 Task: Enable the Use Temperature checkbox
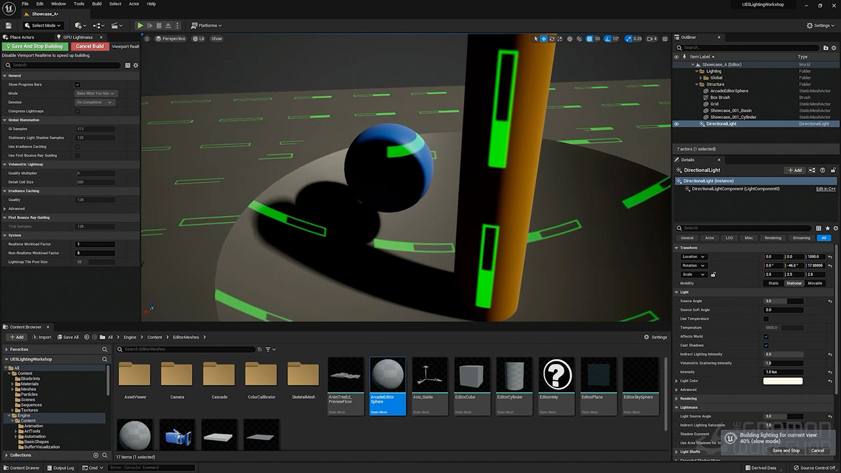(766, 319)
